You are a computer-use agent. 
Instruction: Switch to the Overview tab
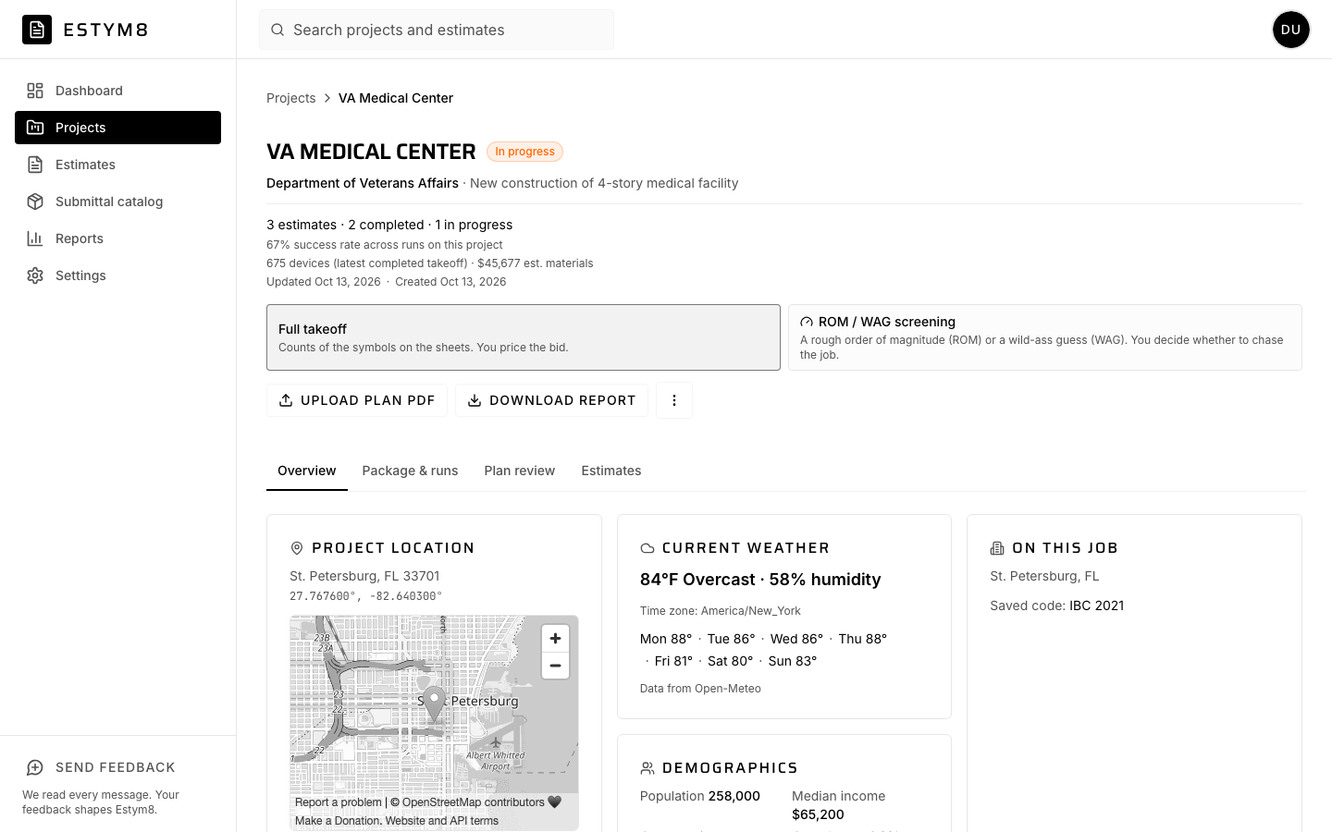(x=307, y=471)
